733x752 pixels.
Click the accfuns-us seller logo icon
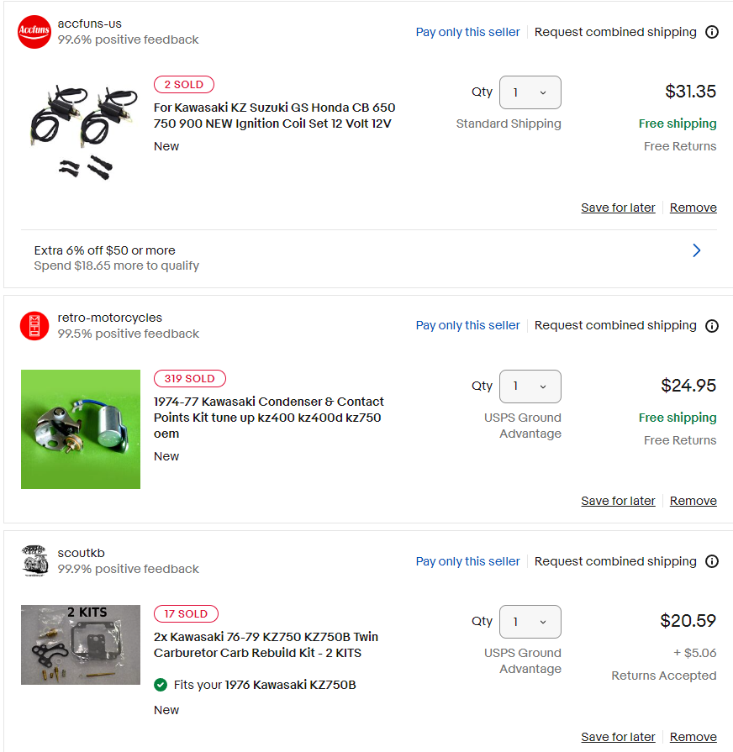[34, 32]
